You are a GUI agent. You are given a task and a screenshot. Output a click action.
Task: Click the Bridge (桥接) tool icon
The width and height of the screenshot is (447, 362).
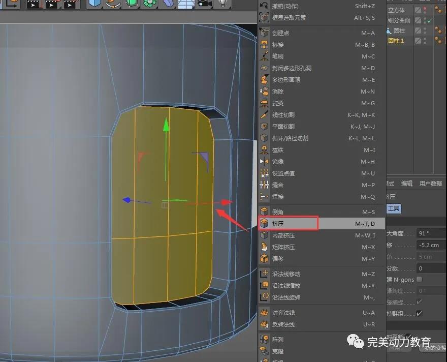point(264,45)
